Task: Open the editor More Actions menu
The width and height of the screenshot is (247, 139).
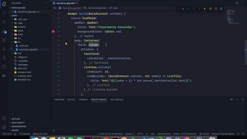Action: [x=242, y=3]
